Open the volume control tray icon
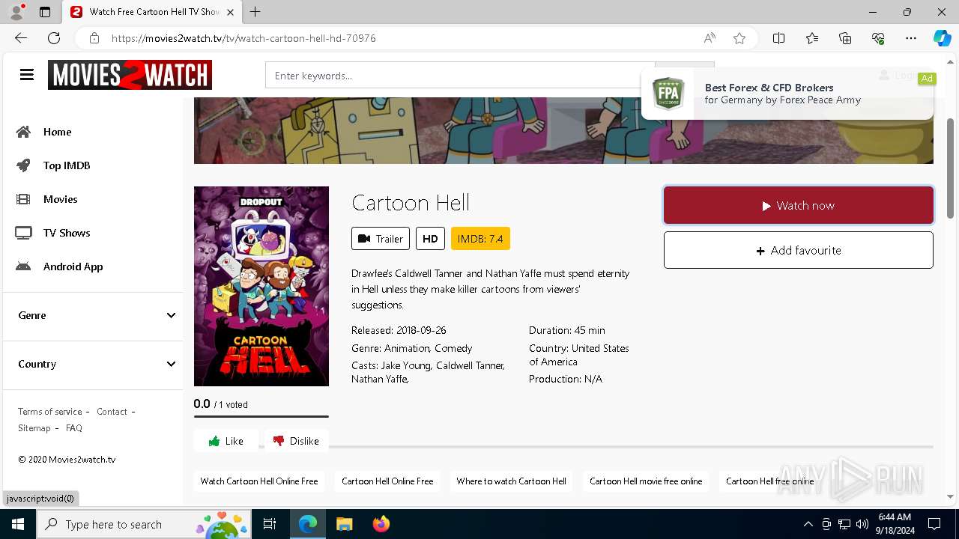Viewport: 959px width, 539px height. [862, 524]
